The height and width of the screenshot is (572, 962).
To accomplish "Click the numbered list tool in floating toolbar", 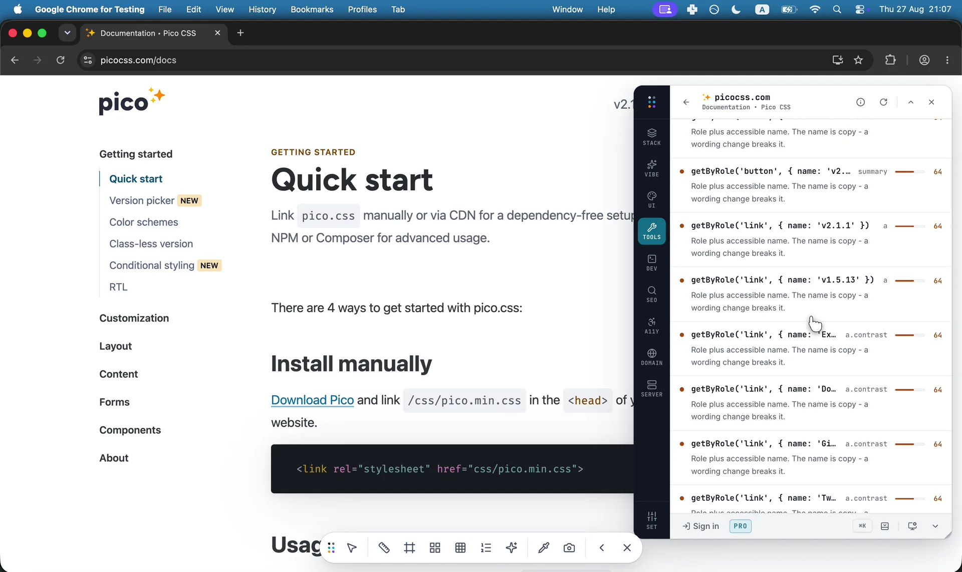I will point(486,548).
